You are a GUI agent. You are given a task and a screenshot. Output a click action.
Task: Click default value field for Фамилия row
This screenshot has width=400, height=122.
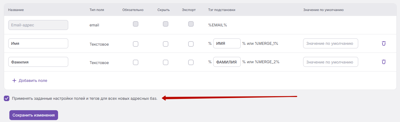331,62
